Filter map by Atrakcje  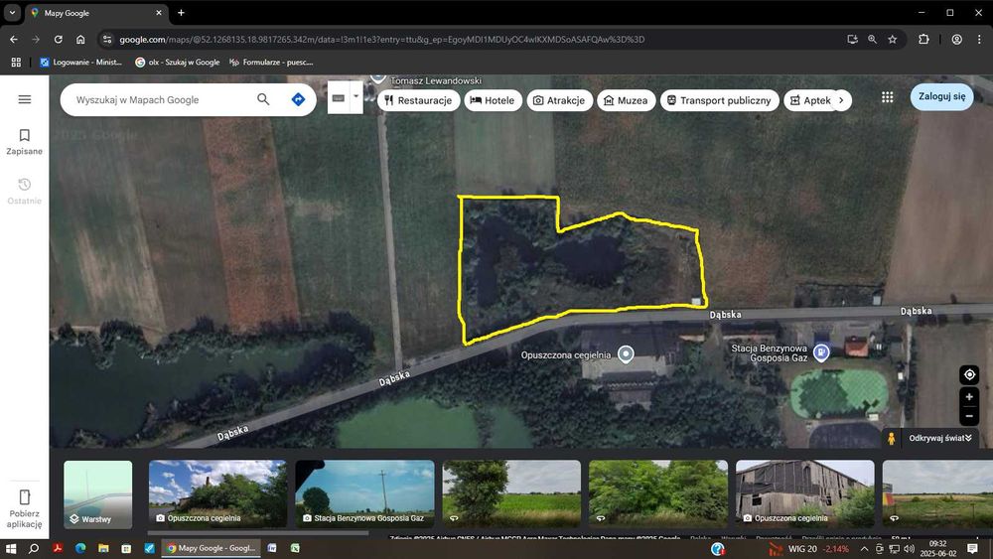pos(559,100)
